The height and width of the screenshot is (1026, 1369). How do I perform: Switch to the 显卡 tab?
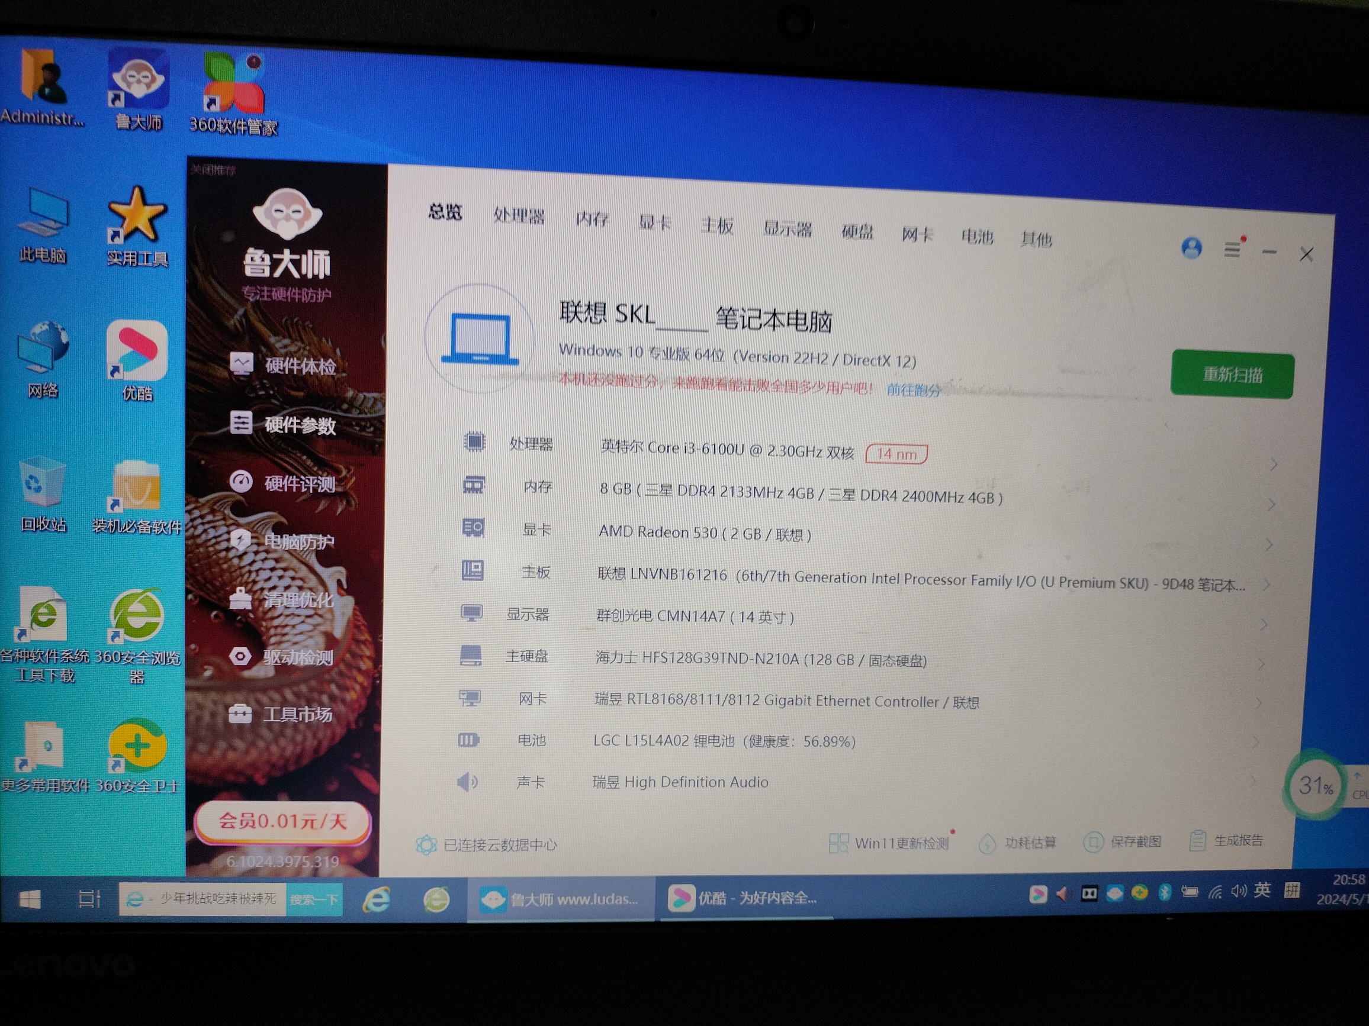coord(654,222)
